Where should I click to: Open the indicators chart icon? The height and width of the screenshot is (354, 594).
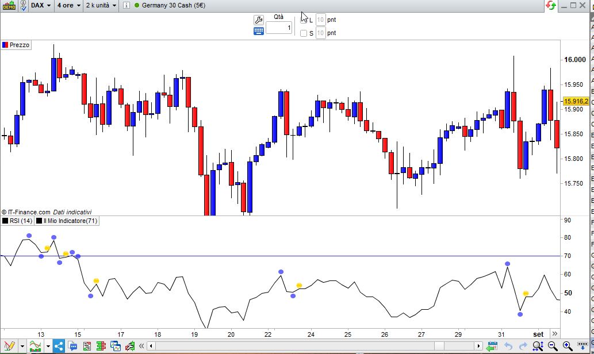35,346
